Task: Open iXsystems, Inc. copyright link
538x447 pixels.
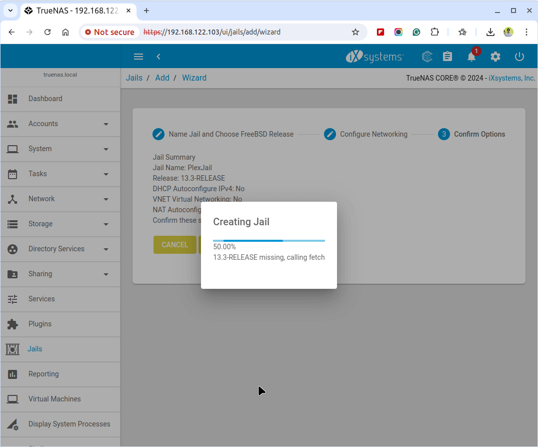Action: 511,78
